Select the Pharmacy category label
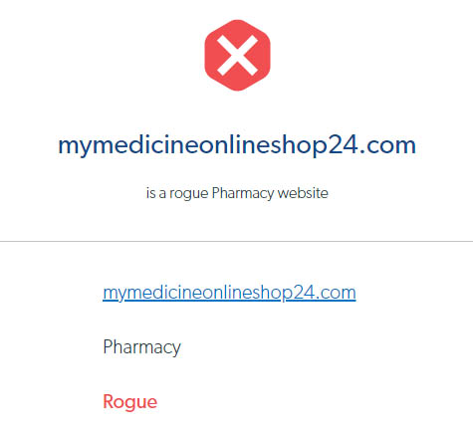Image resolution: width=473 pixels, height=430 pixels. pyautogui.click(x=141, y=347)
